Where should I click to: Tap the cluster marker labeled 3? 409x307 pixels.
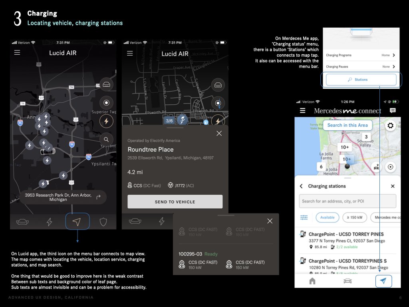click(x=366, y=137)
